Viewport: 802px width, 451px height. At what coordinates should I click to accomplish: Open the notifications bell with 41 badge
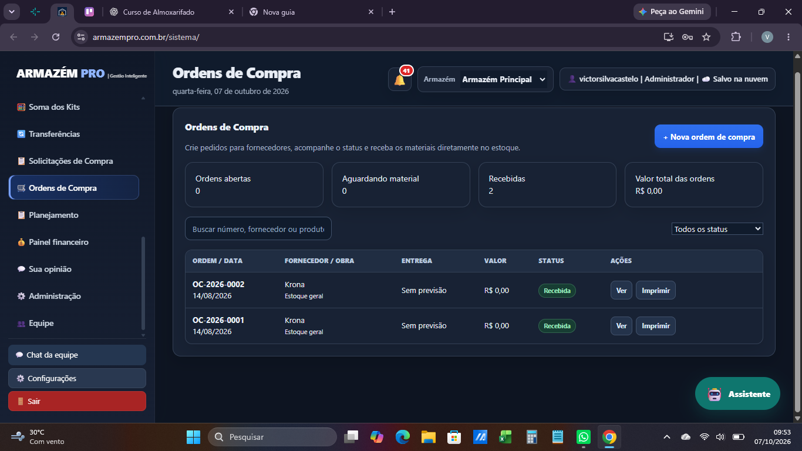400,79
